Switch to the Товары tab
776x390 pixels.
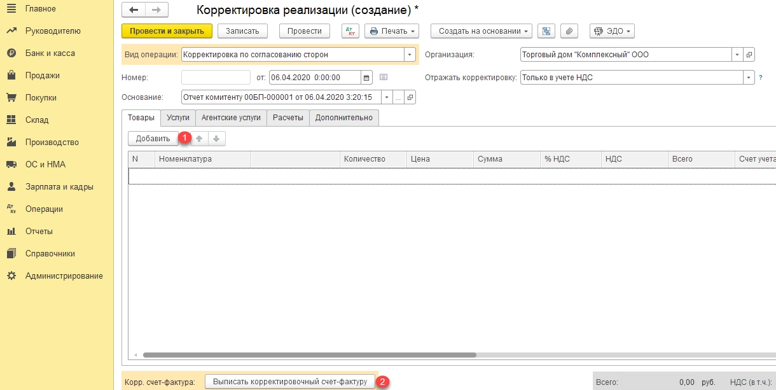(141, 118)
